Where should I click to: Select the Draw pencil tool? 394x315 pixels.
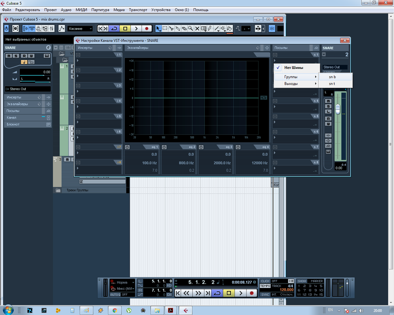(x=210, y=29)
